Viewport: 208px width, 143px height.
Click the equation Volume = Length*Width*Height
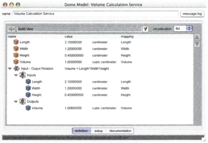tap(87, 68)
